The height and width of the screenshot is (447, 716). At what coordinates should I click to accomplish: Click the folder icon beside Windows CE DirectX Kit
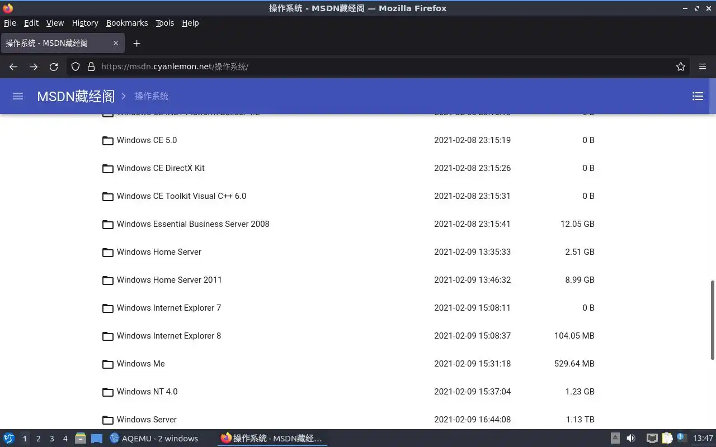108,168
